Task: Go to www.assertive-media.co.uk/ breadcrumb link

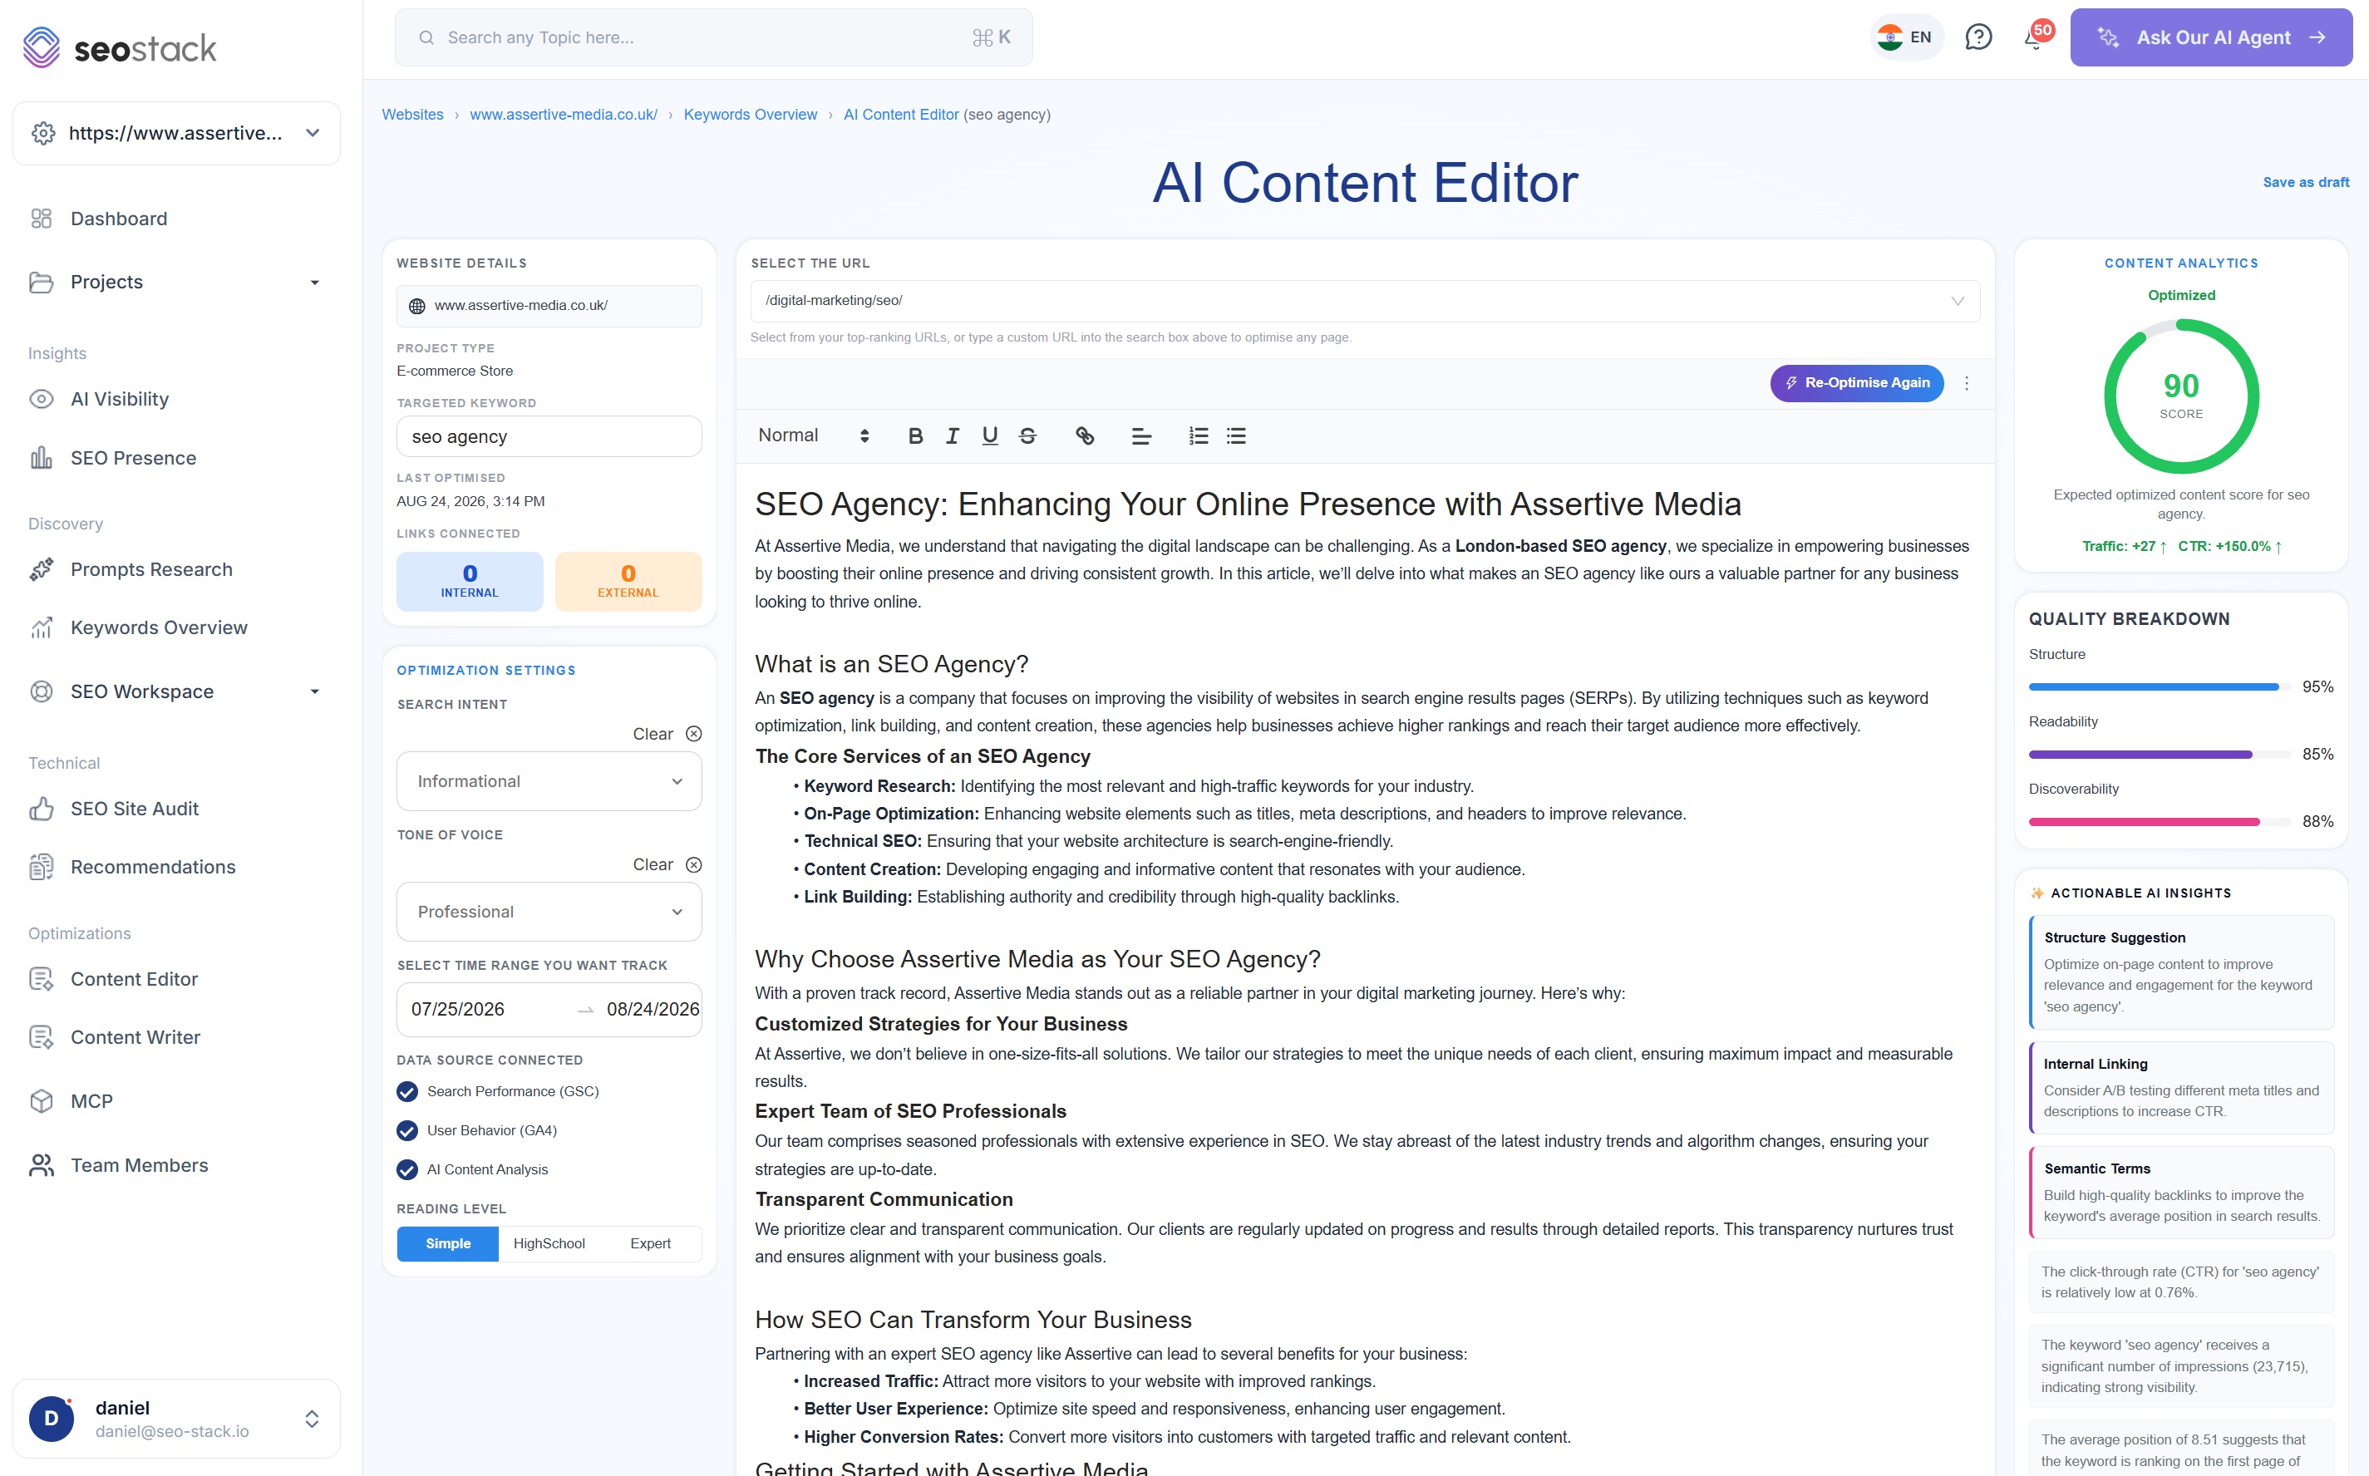Action: (x=564, y=114)
